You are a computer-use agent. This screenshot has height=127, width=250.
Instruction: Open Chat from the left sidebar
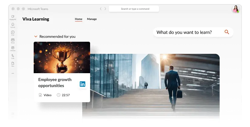pos(13,33)
